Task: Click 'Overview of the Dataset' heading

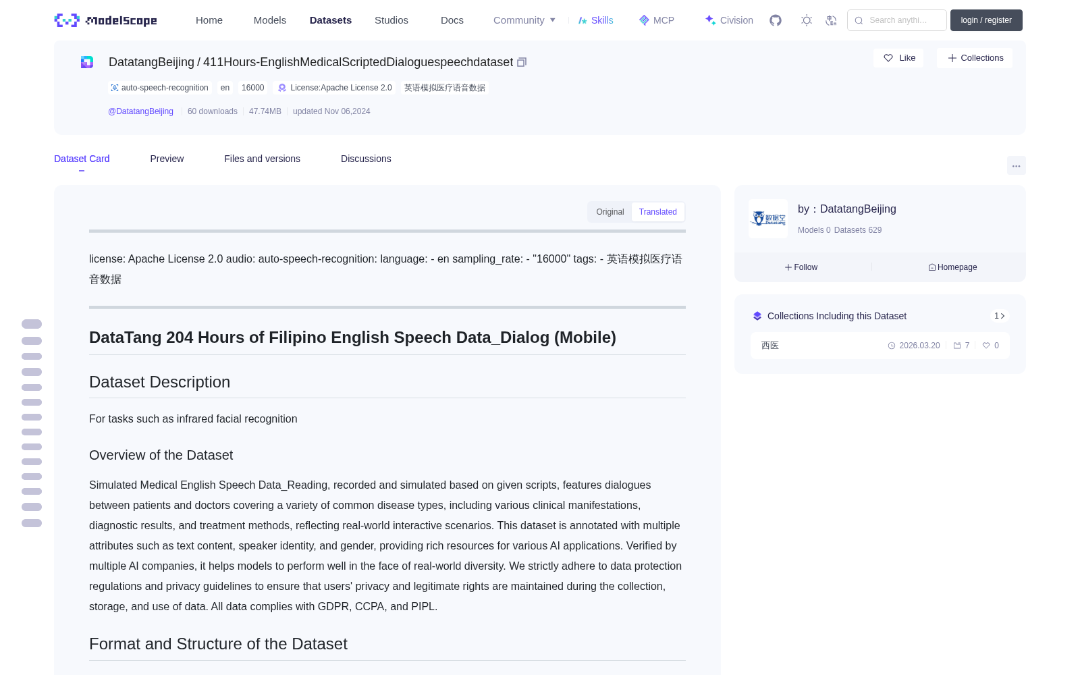Action: 161,455
